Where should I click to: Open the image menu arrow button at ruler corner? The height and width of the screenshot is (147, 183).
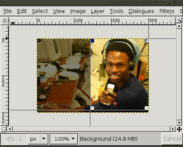point(5,21)
